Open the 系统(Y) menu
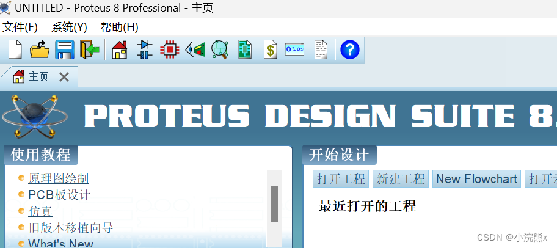Viewport: 557px width, 248px height. tap(69, 27)
